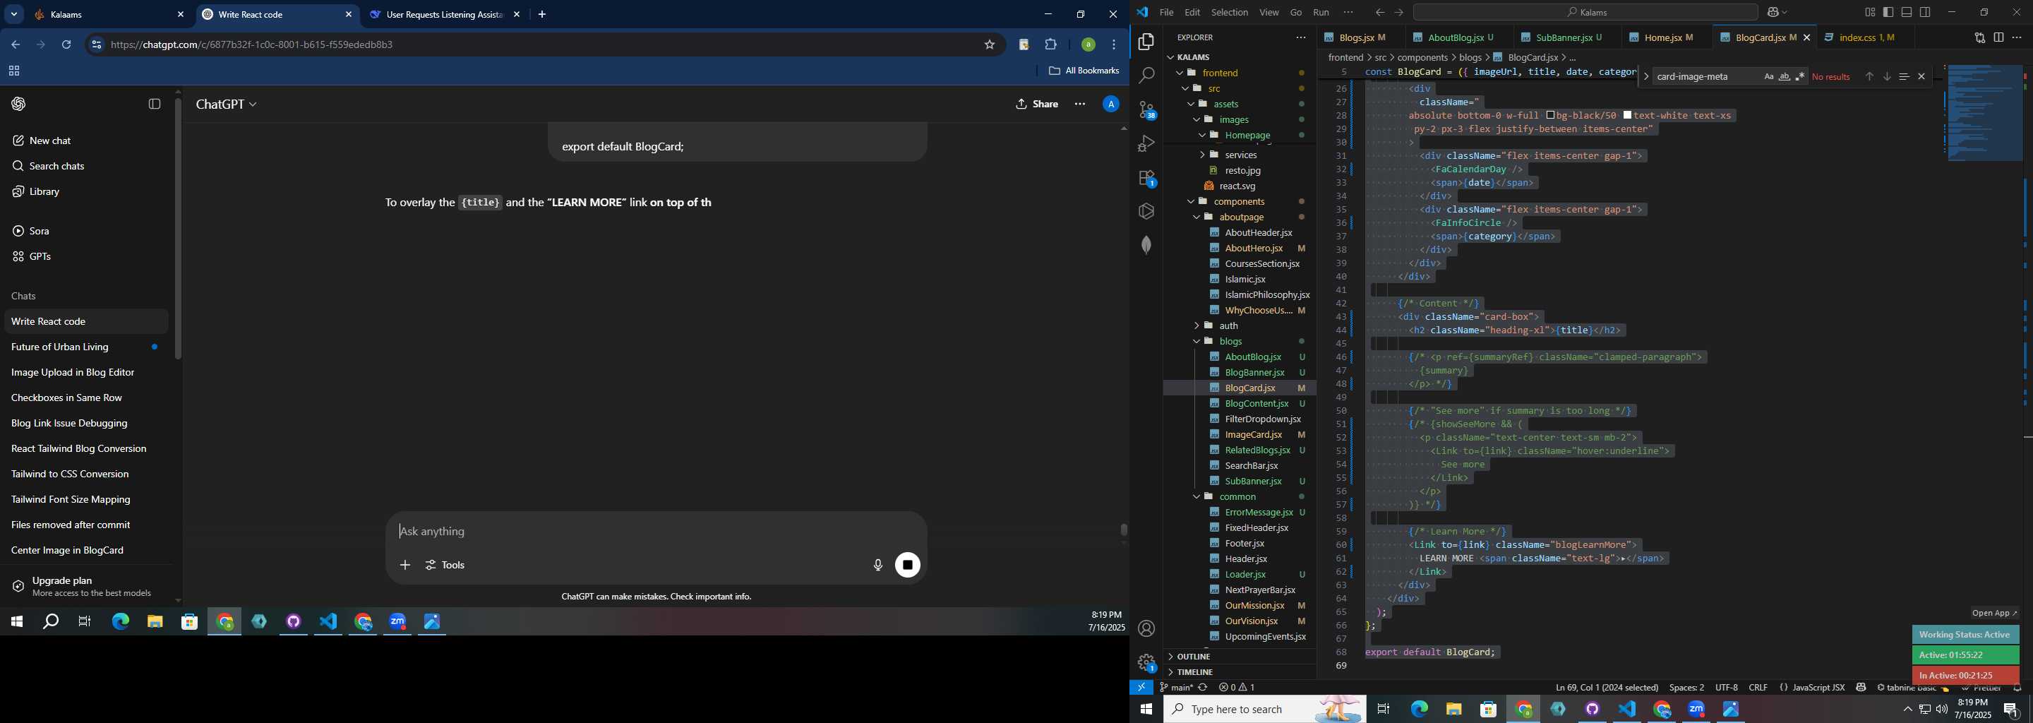The height and width of the screenshot is (723, 2033).
Task: Toggle Match Whole Word in find widget
Action: pyautogui.click(x=1785, y=76)
